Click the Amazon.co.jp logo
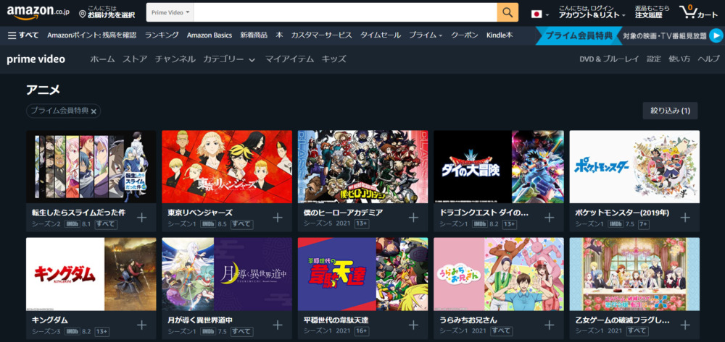The image size is (725, 342). pyautogui.click(x=38, y=12)
